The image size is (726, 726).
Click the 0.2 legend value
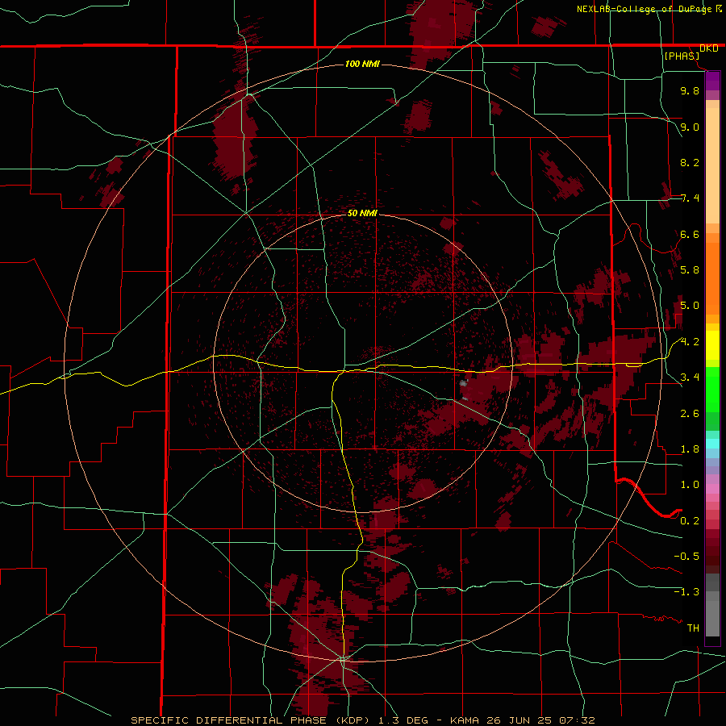[690, 521]
